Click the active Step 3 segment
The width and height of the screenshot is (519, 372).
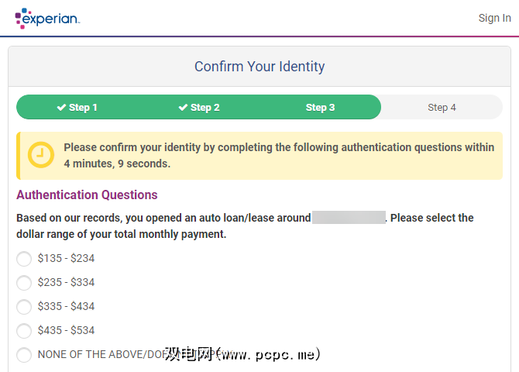point(320,108)
